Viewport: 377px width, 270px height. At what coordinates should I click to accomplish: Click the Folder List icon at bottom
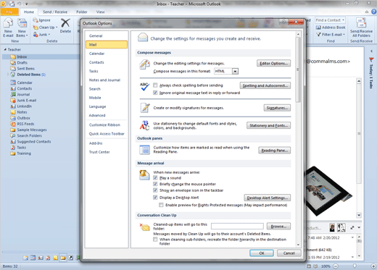click(63, 258)
